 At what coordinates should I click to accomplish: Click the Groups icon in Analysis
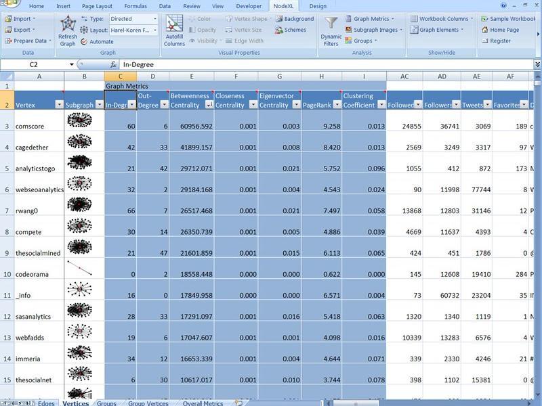click(348, 41)
